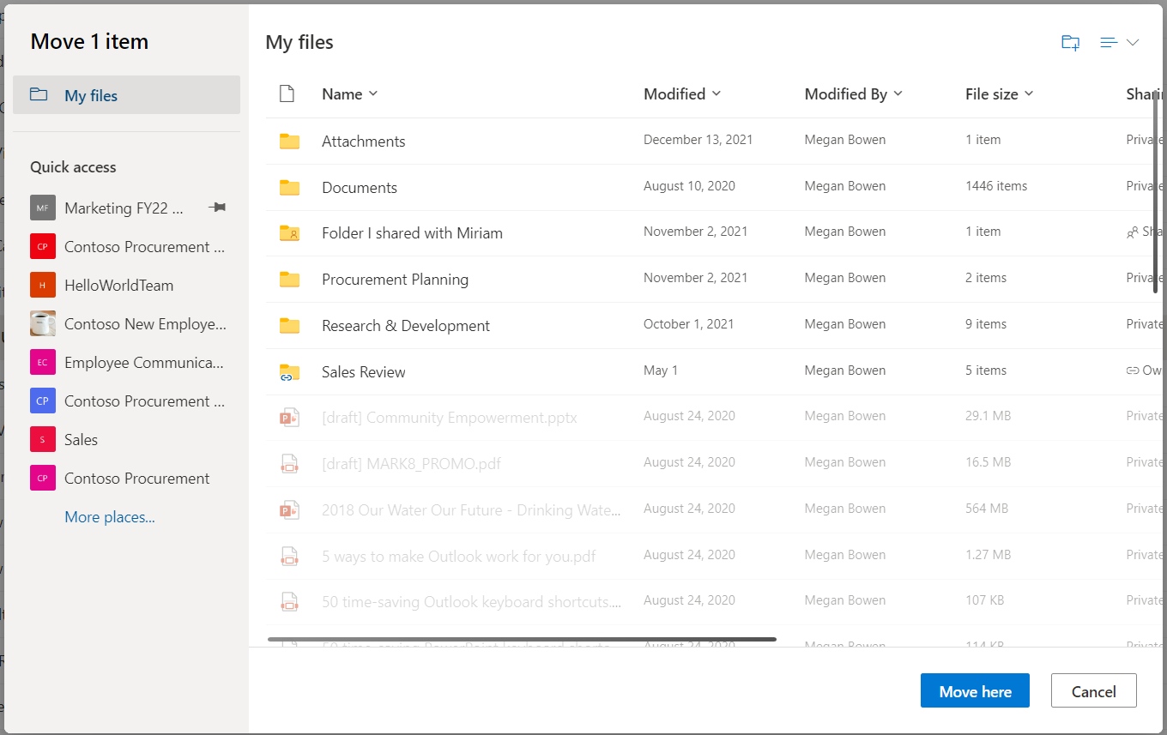This screenshot has height=735, width=1167.
Task: Click the HelloWorldTeam site icon
Action: (43, 286)
